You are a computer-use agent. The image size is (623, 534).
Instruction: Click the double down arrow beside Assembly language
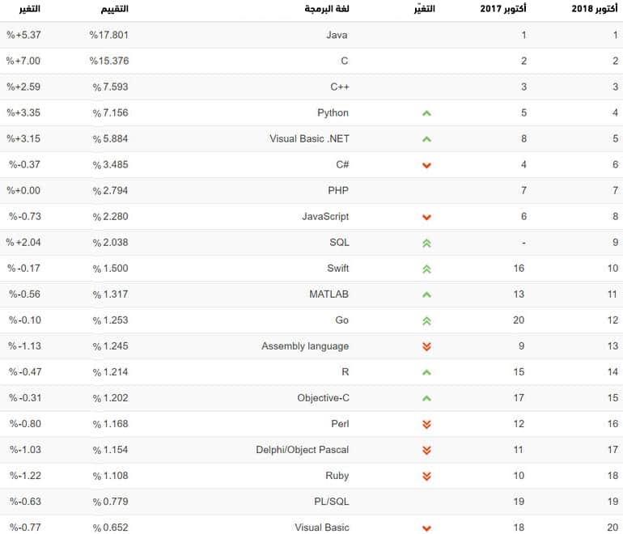coord(426,346)
